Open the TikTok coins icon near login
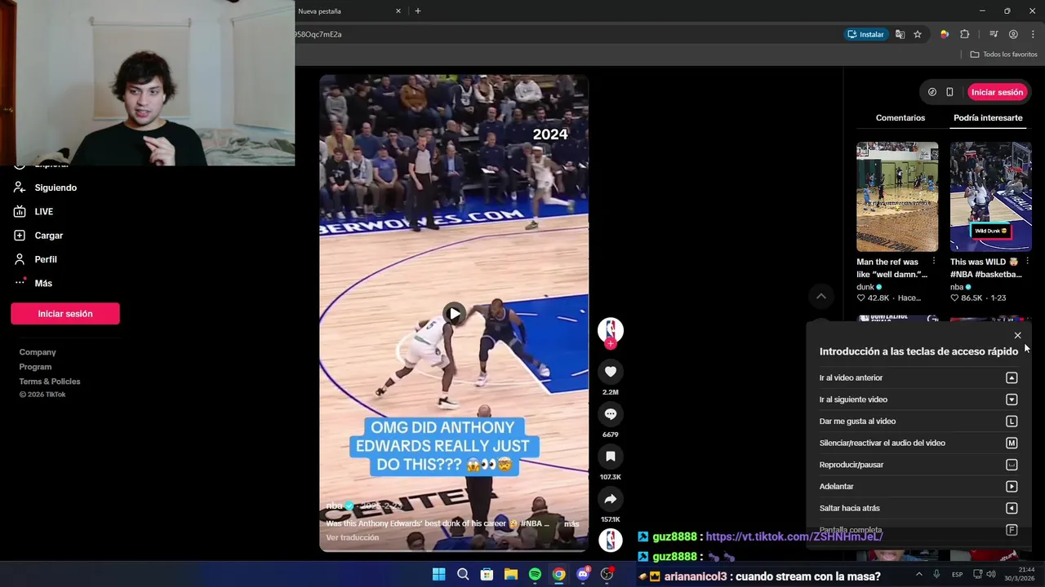This screenshot has height=587, width=1045. click(932, 92)
